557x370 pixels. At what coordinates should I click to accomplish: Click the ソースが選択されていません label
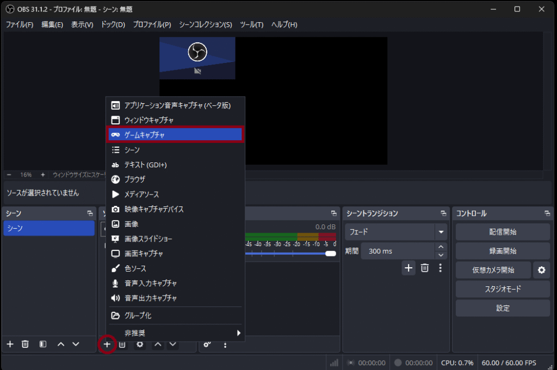[x=42, y=193]
